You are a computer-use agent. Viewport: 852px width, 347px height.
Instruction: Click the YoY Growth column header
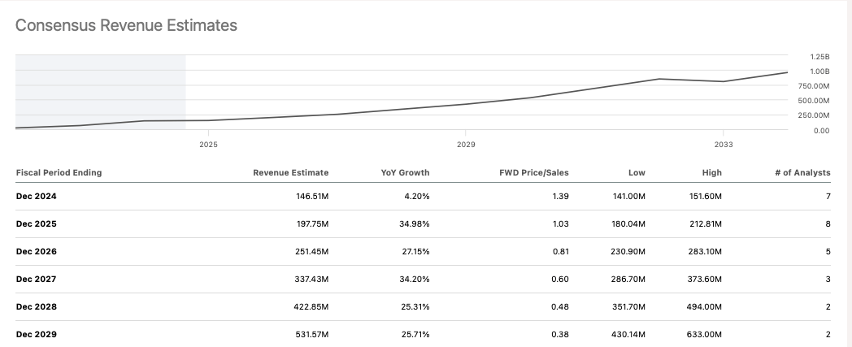click(x=405, y=172)
